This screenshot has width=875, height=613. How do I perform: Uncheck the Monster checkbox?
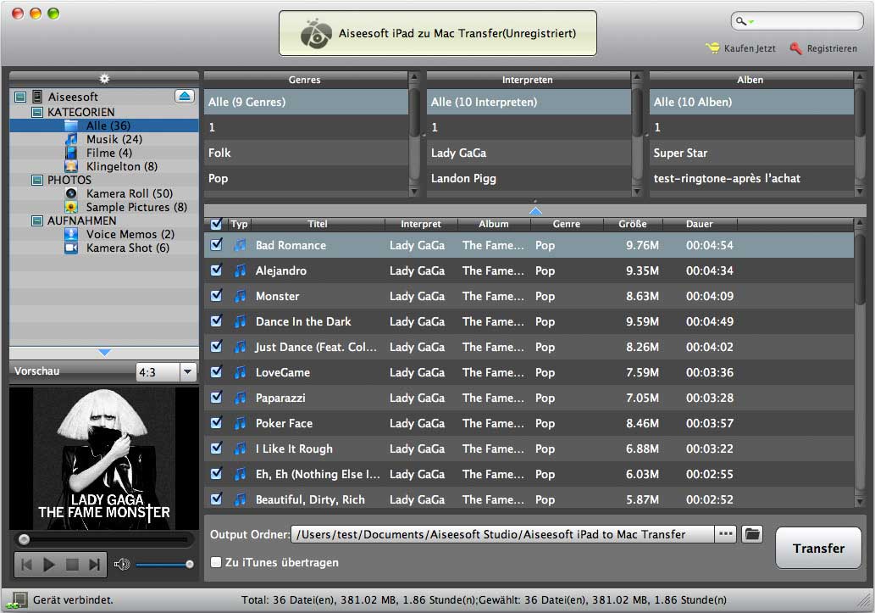click(x=217, y=296)
